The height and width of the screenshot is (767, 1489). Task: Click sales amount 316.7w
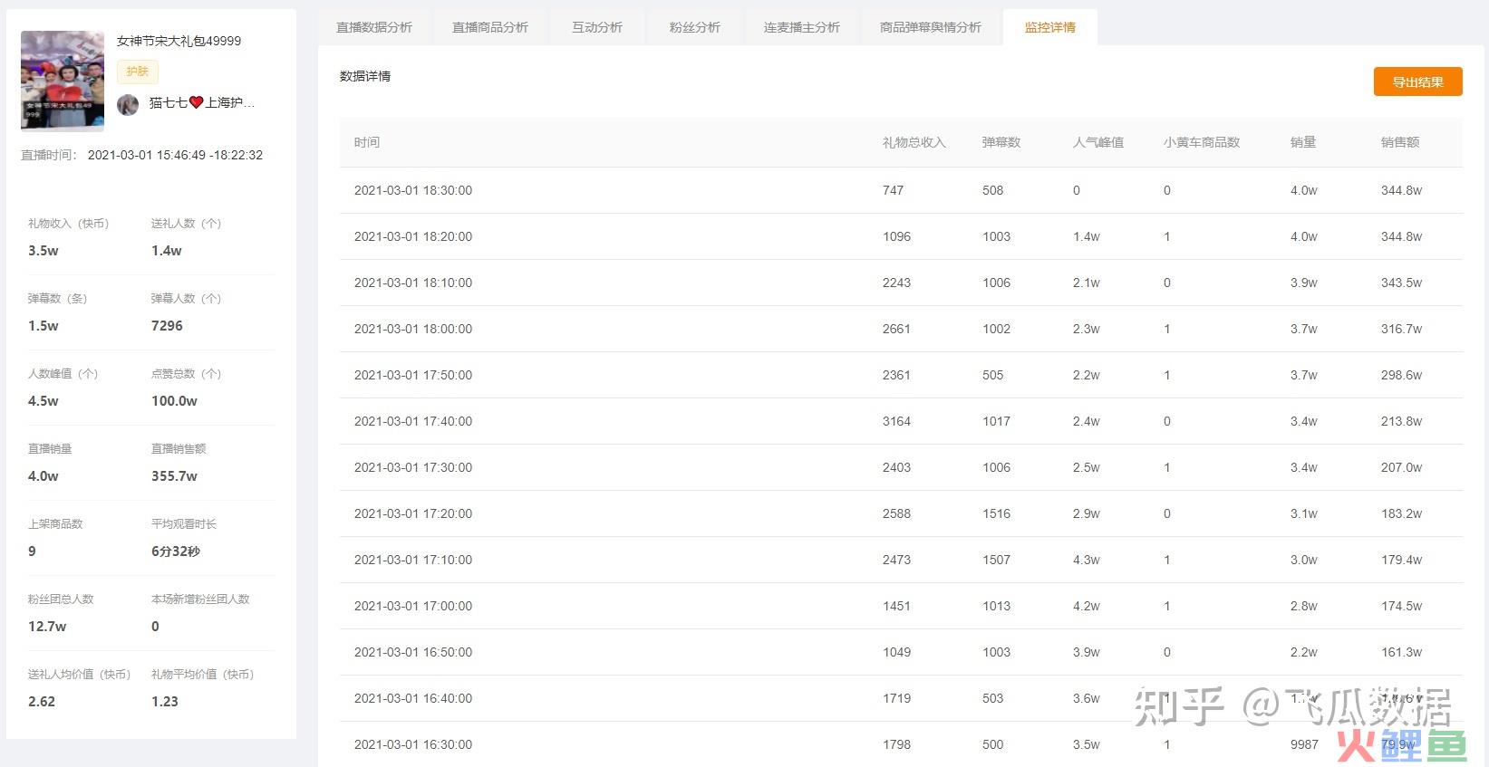click(x=1402, y=329)
